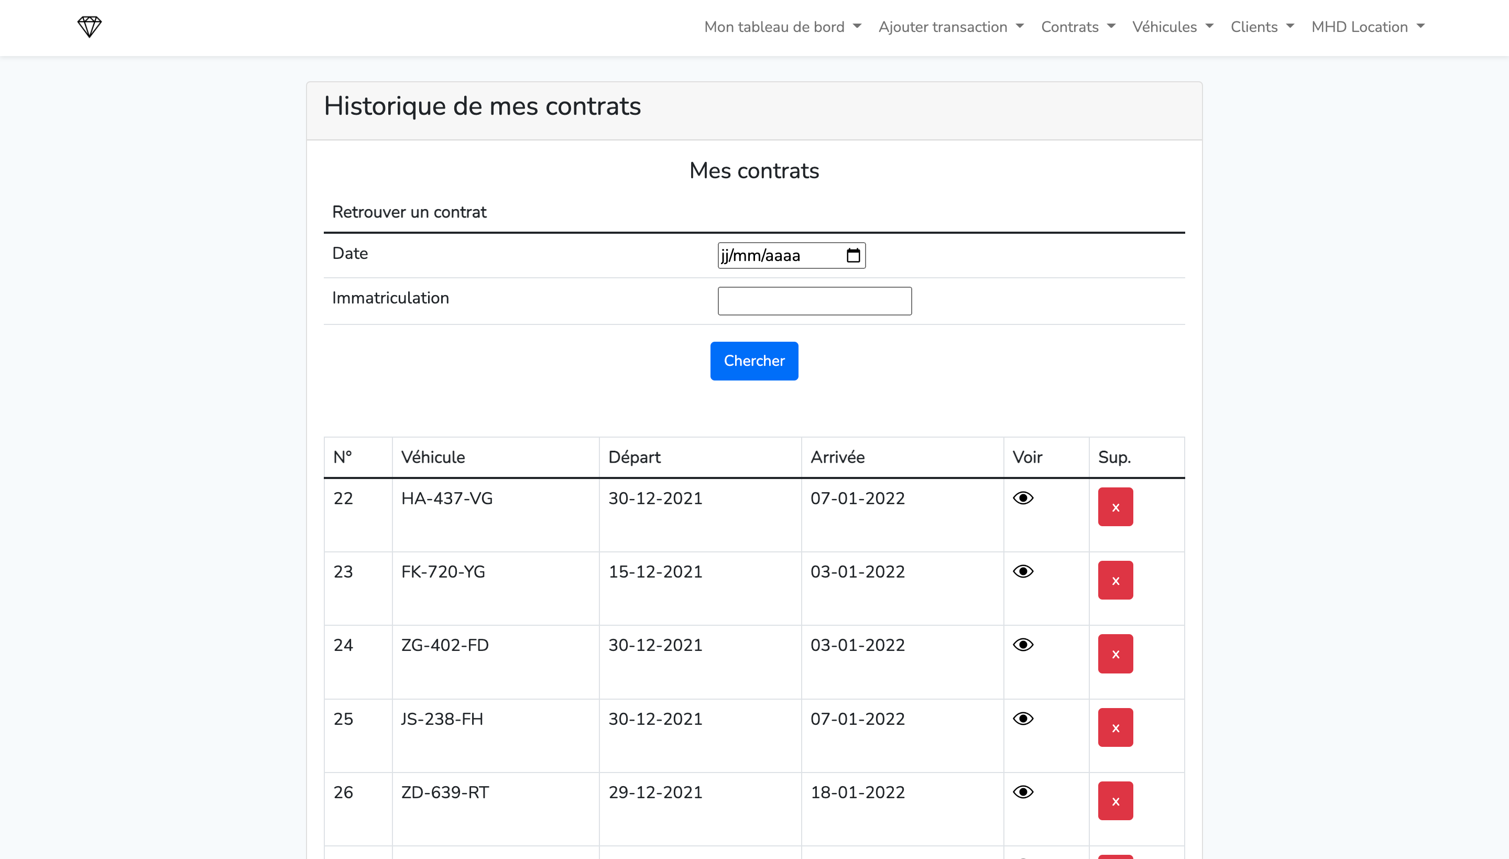Click departure date 15-12-2021

click(655, 572)
